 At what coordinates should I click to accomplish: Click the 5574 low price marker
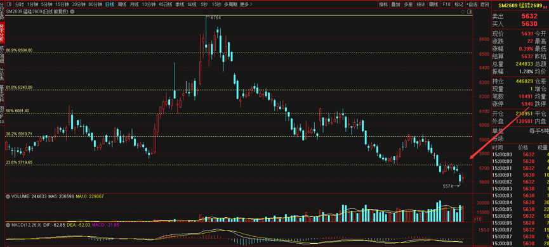point(448,186)
